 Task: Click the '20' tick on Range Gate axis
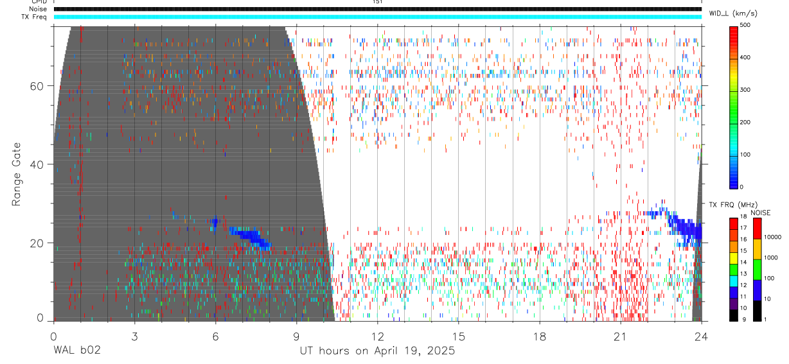click(x=38, y=243)
